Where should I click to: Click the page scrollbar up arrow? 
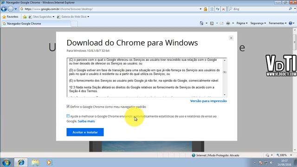295,30
